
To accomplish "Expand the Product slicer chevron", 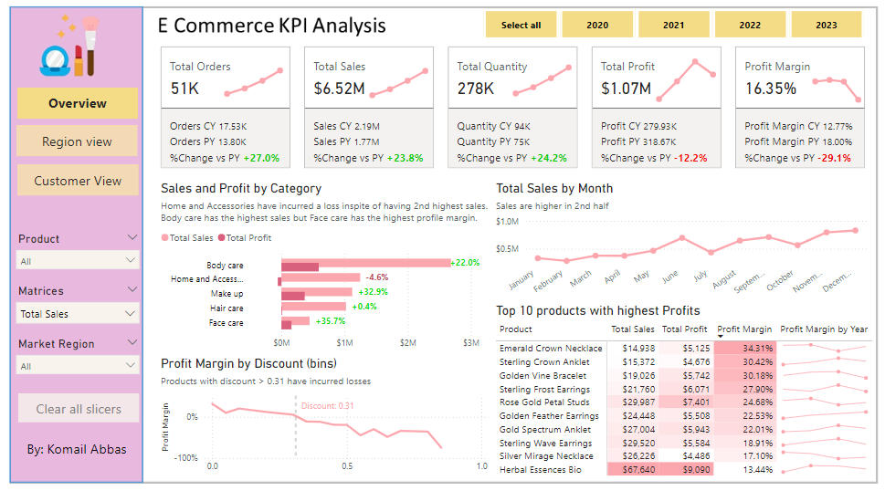I will (132, 238).
